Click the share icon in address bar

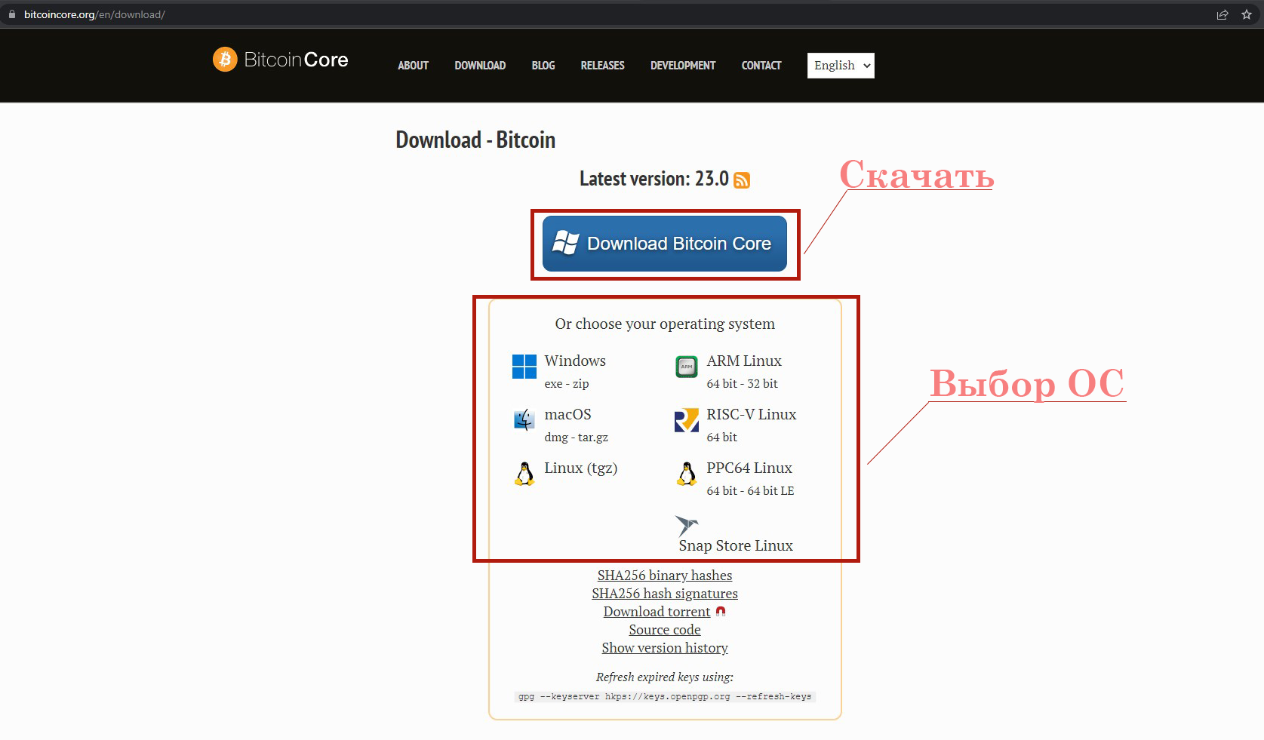pyautogui.click(x=1222, y=14)
